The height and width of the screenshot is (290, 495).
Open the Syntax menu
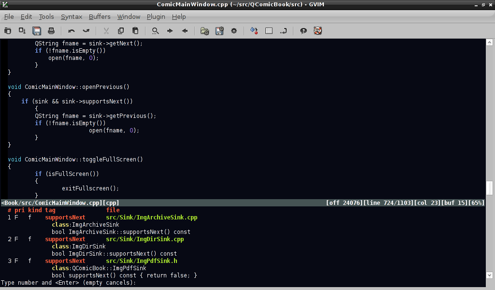[x=72, y=17]
